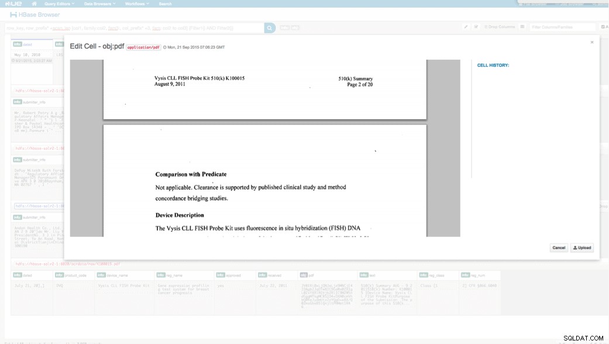
Task: Click the 'August 9, 2011' date in PDF
Action: pyautogui.click(x=170, y=84)
